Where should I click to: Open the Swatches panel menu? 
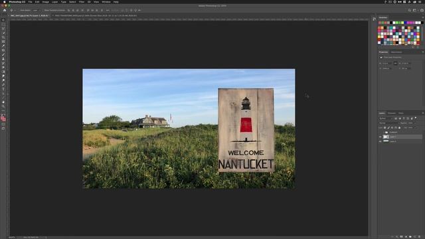coord(423,17)
